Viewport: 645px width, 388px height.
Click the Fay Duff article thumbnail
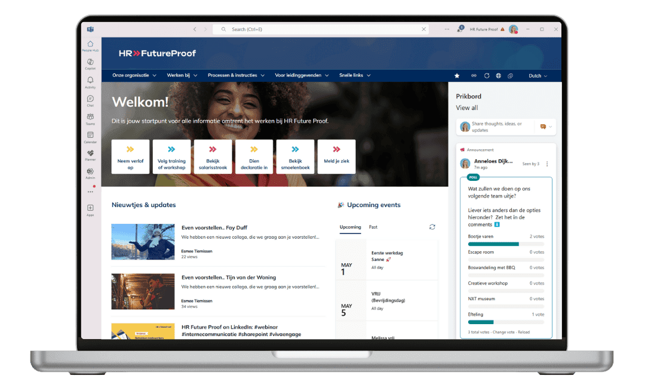pyautogui.click(x=143, y=242)
